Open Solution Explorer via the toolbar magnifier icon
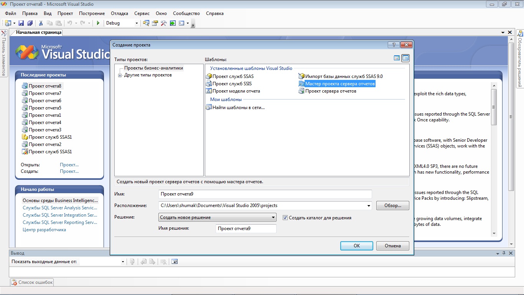This screenshot has width=524, height=295. coord(146,23)
